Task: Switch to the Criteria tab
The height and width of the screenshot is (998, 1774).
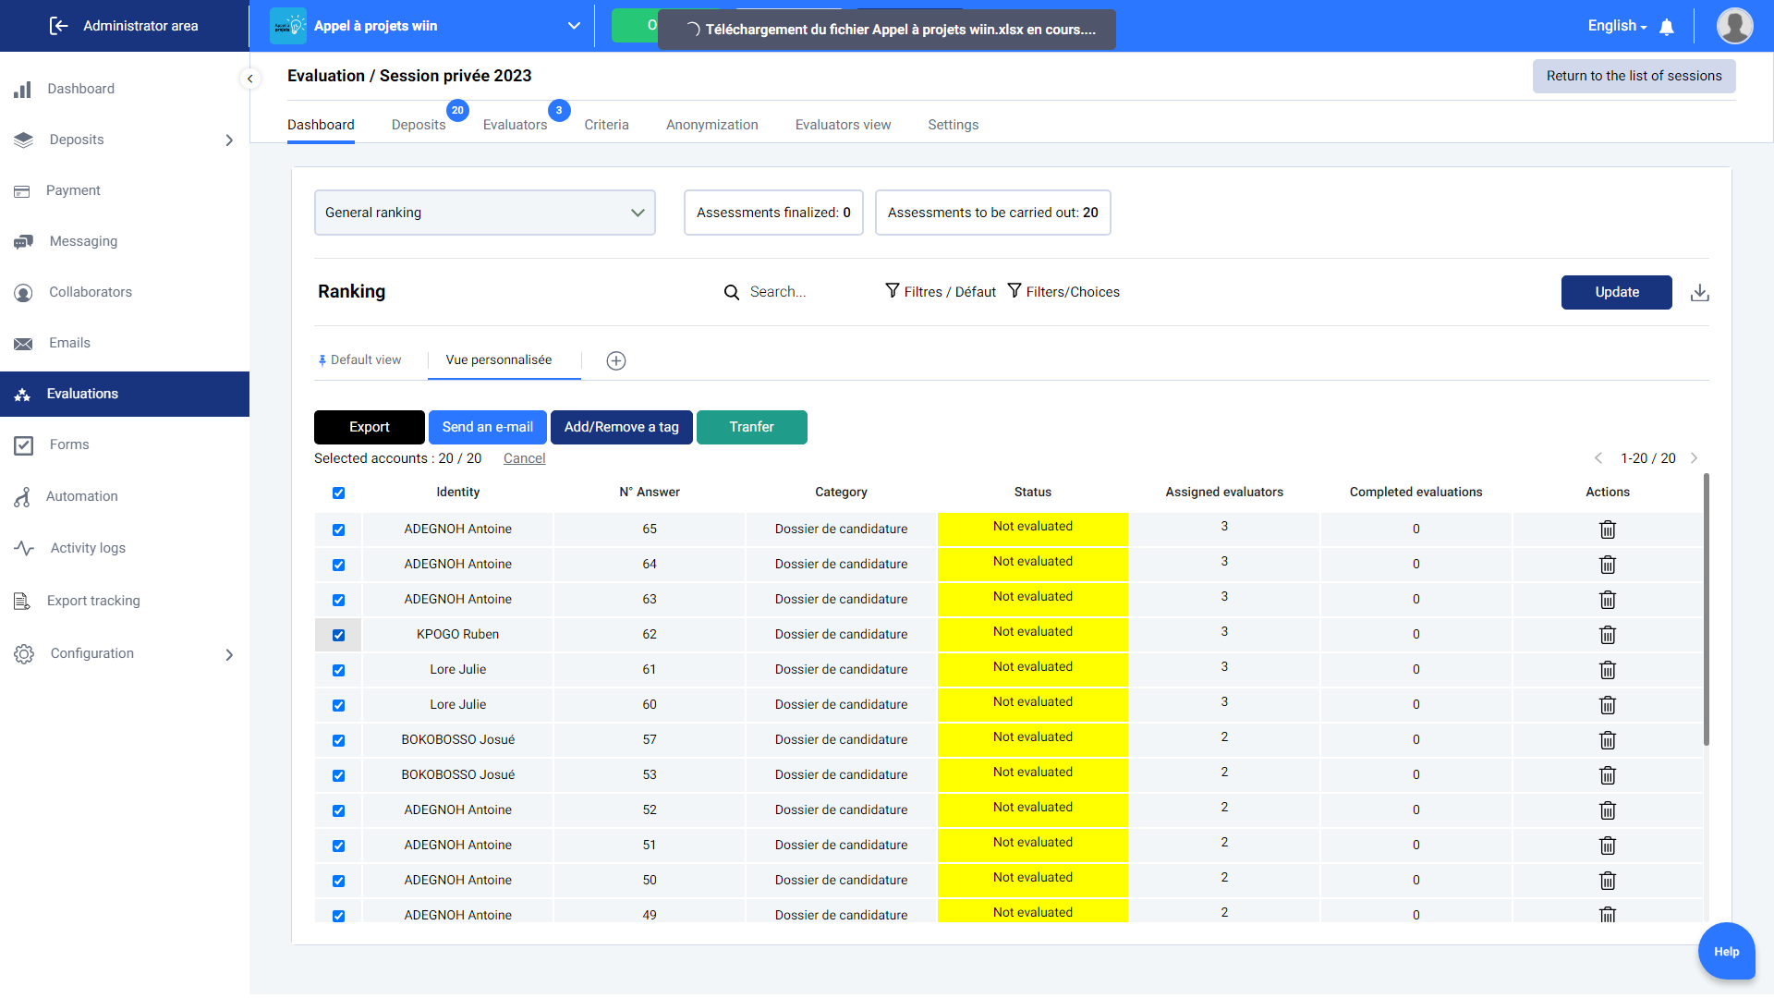Action: coord(606,125)
